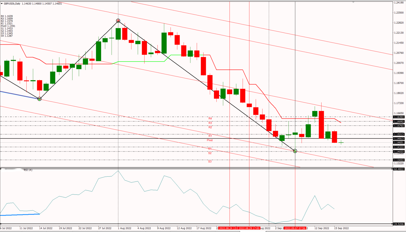Click the 1.13453 price tag on the scale
The height and width of the screenshot is (232, 406).
tap(399, 160)
